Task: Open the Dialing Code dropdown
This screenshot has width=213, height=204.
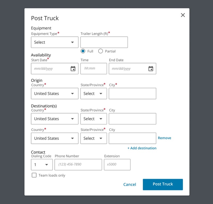Action: point(42,165)
